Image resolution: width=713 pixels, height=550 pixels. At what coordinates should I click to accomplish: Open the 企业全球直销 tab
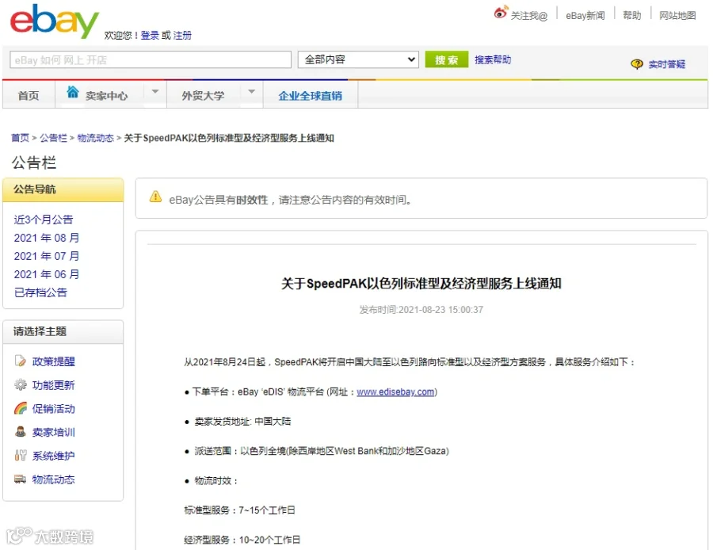click(310, 96)
